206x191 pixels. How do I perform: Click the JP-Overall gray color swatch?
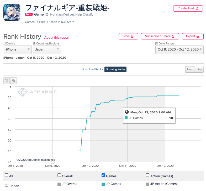click(59, 184)
